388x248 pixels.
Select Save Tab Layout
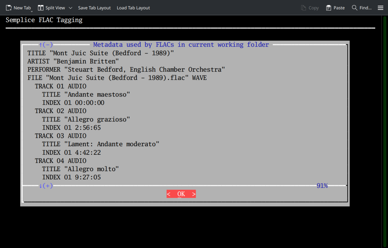[x=94, y=8]
